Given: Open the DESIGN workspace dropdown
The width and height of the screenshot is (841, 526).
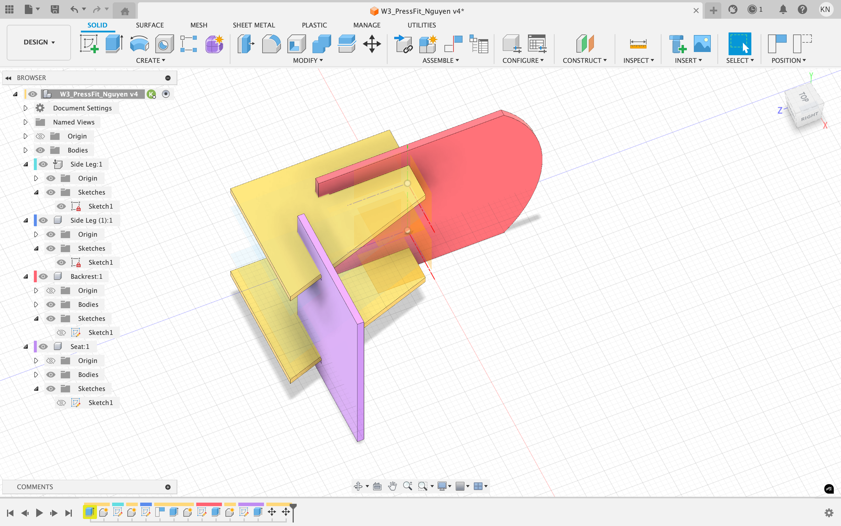Looking at the screenshot, I should [39, 42].
